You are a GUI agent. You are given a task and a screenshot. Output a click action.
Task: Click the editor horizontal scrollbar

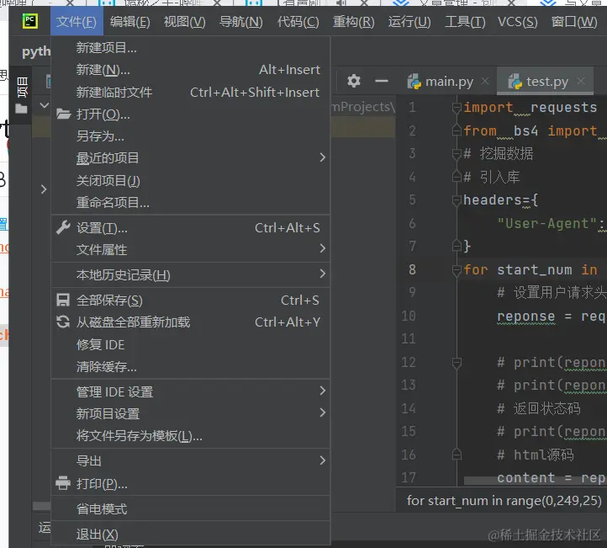[x=534, y=481]
